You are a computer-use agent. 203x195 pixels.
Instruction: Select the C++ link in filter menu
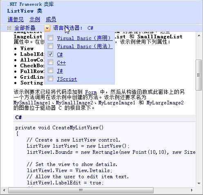coord(61,63)
